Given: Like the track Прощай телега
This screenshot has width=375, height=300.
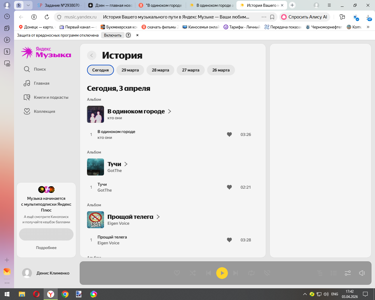Looking at the screenshot, I should [x=229, y=240].
